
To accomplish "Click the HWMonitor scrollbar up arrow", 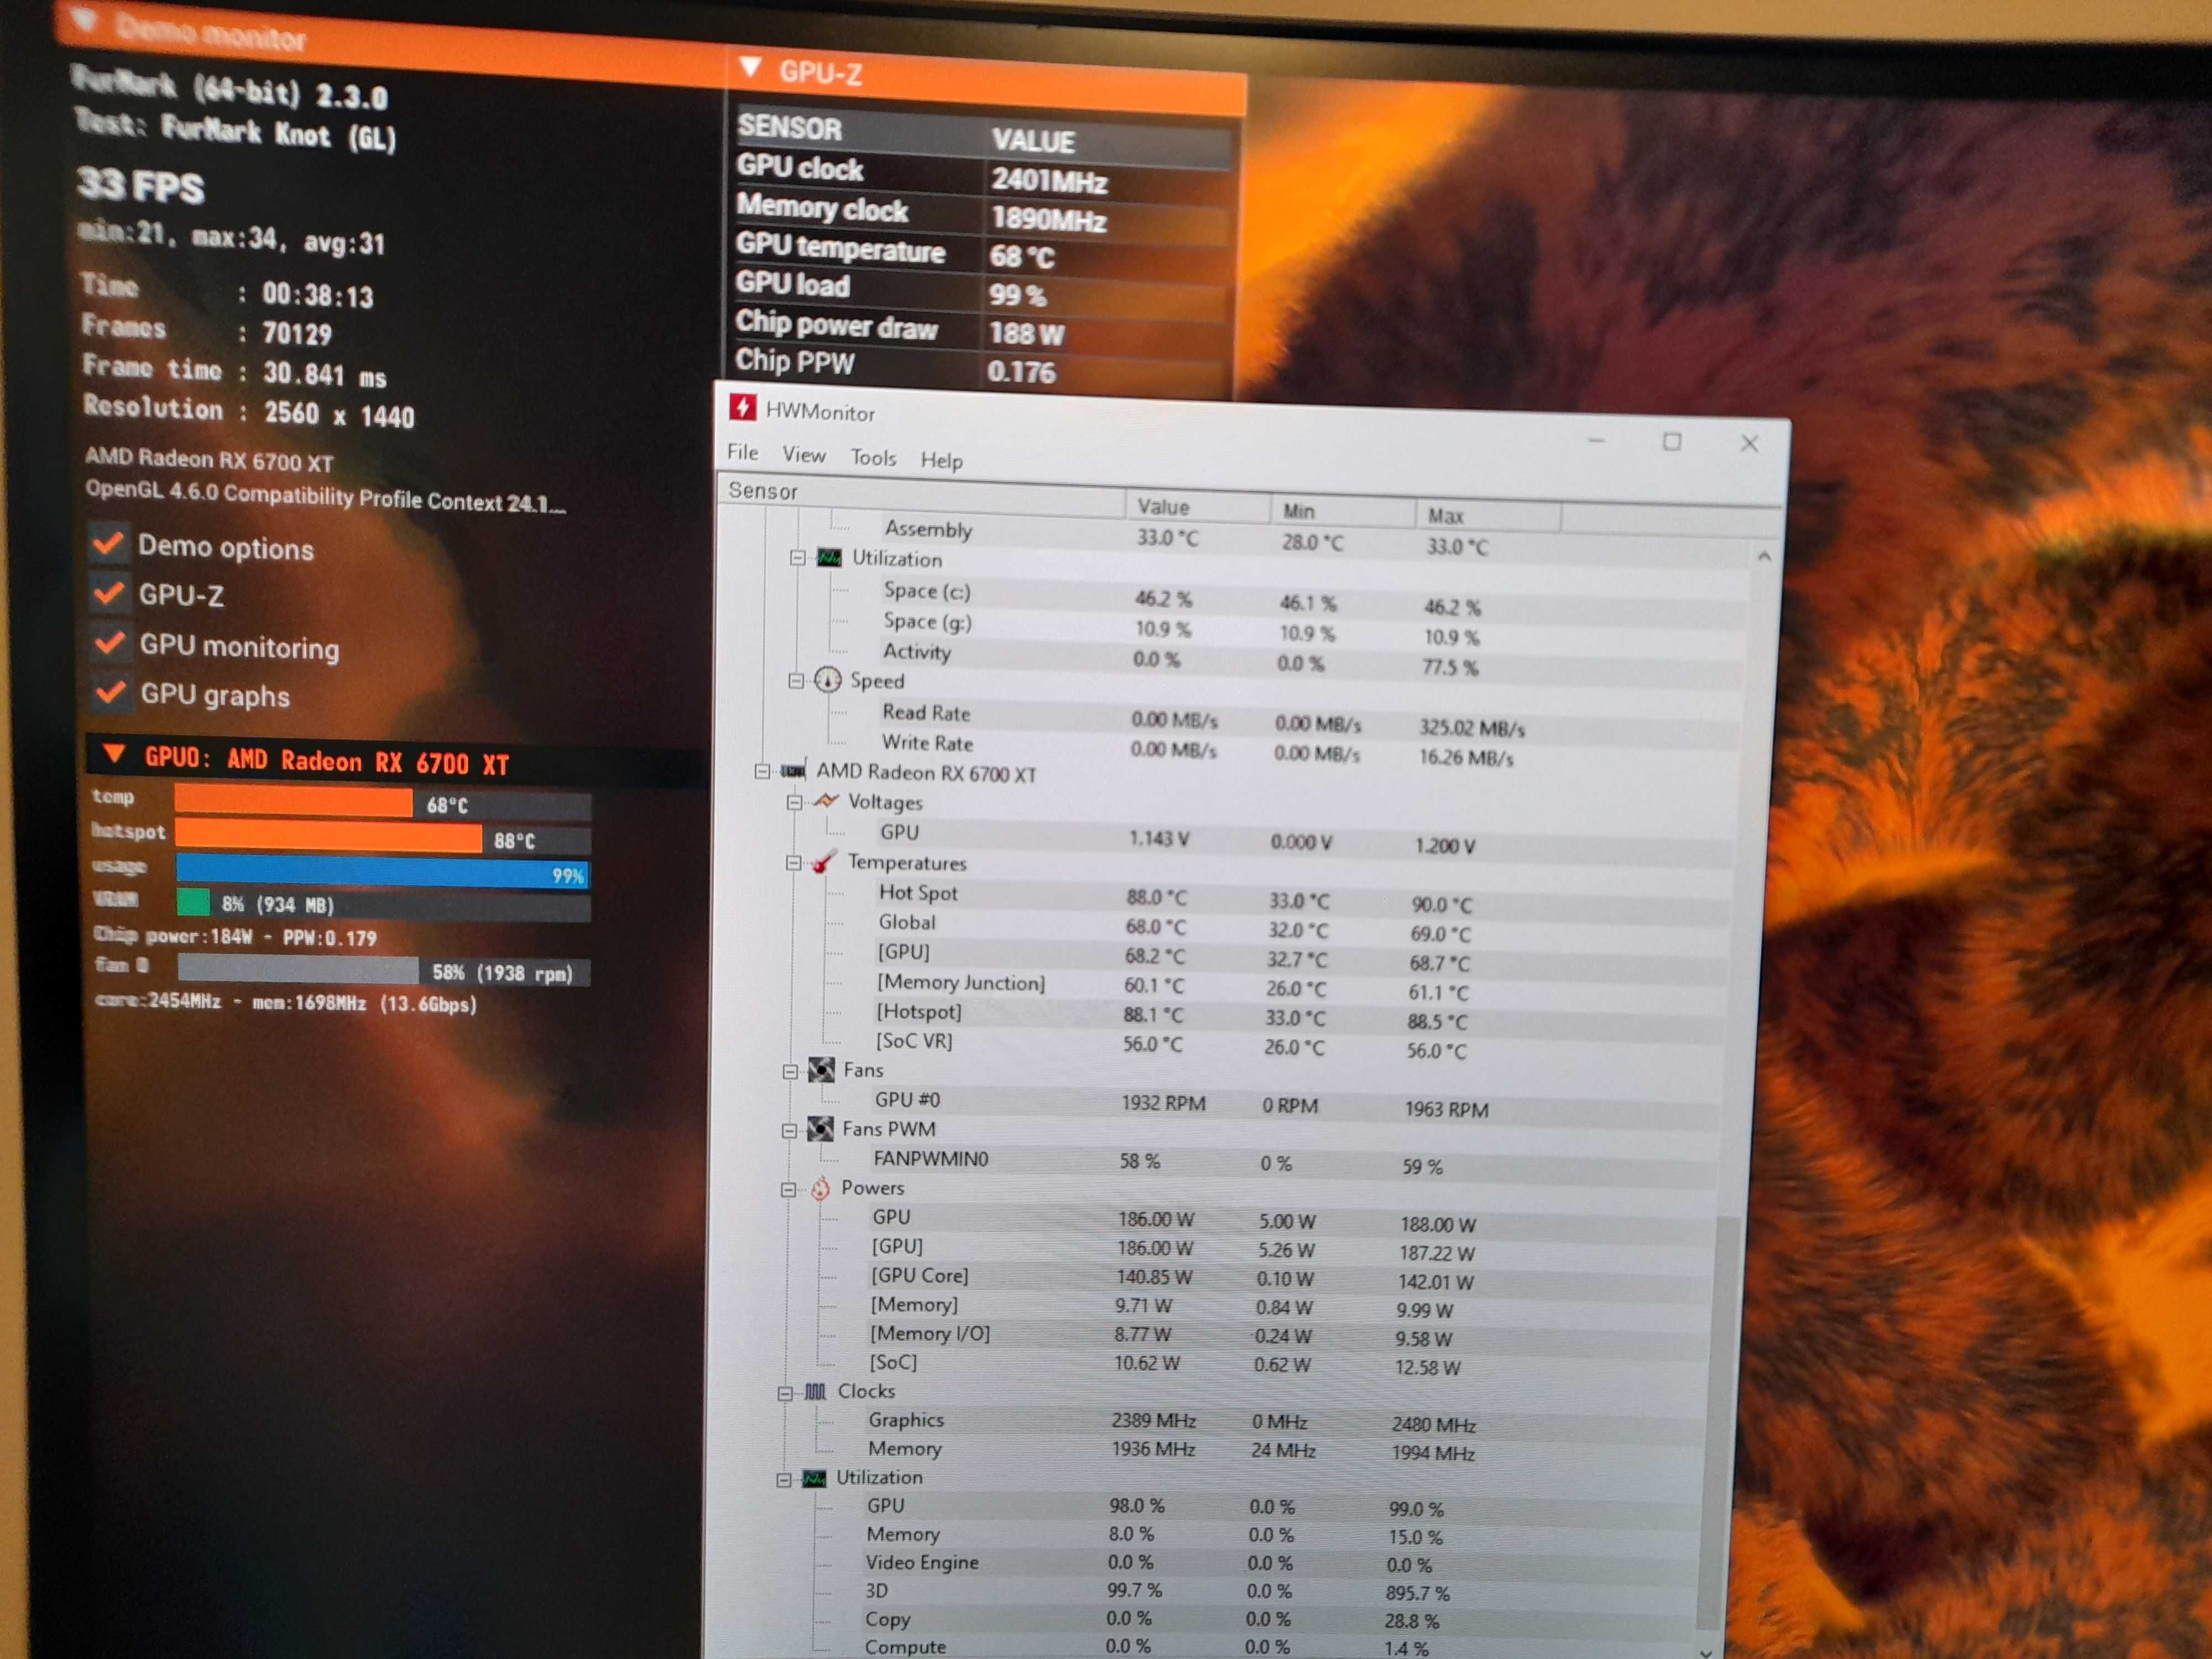I will tap(1764, 555).
